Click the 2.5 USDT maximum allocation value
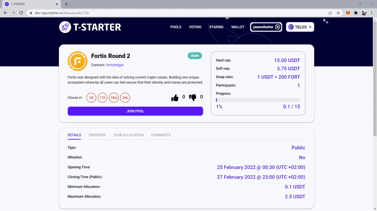This screenshot has width=377, height=211. pyautogui.click(x=295, y=197)
